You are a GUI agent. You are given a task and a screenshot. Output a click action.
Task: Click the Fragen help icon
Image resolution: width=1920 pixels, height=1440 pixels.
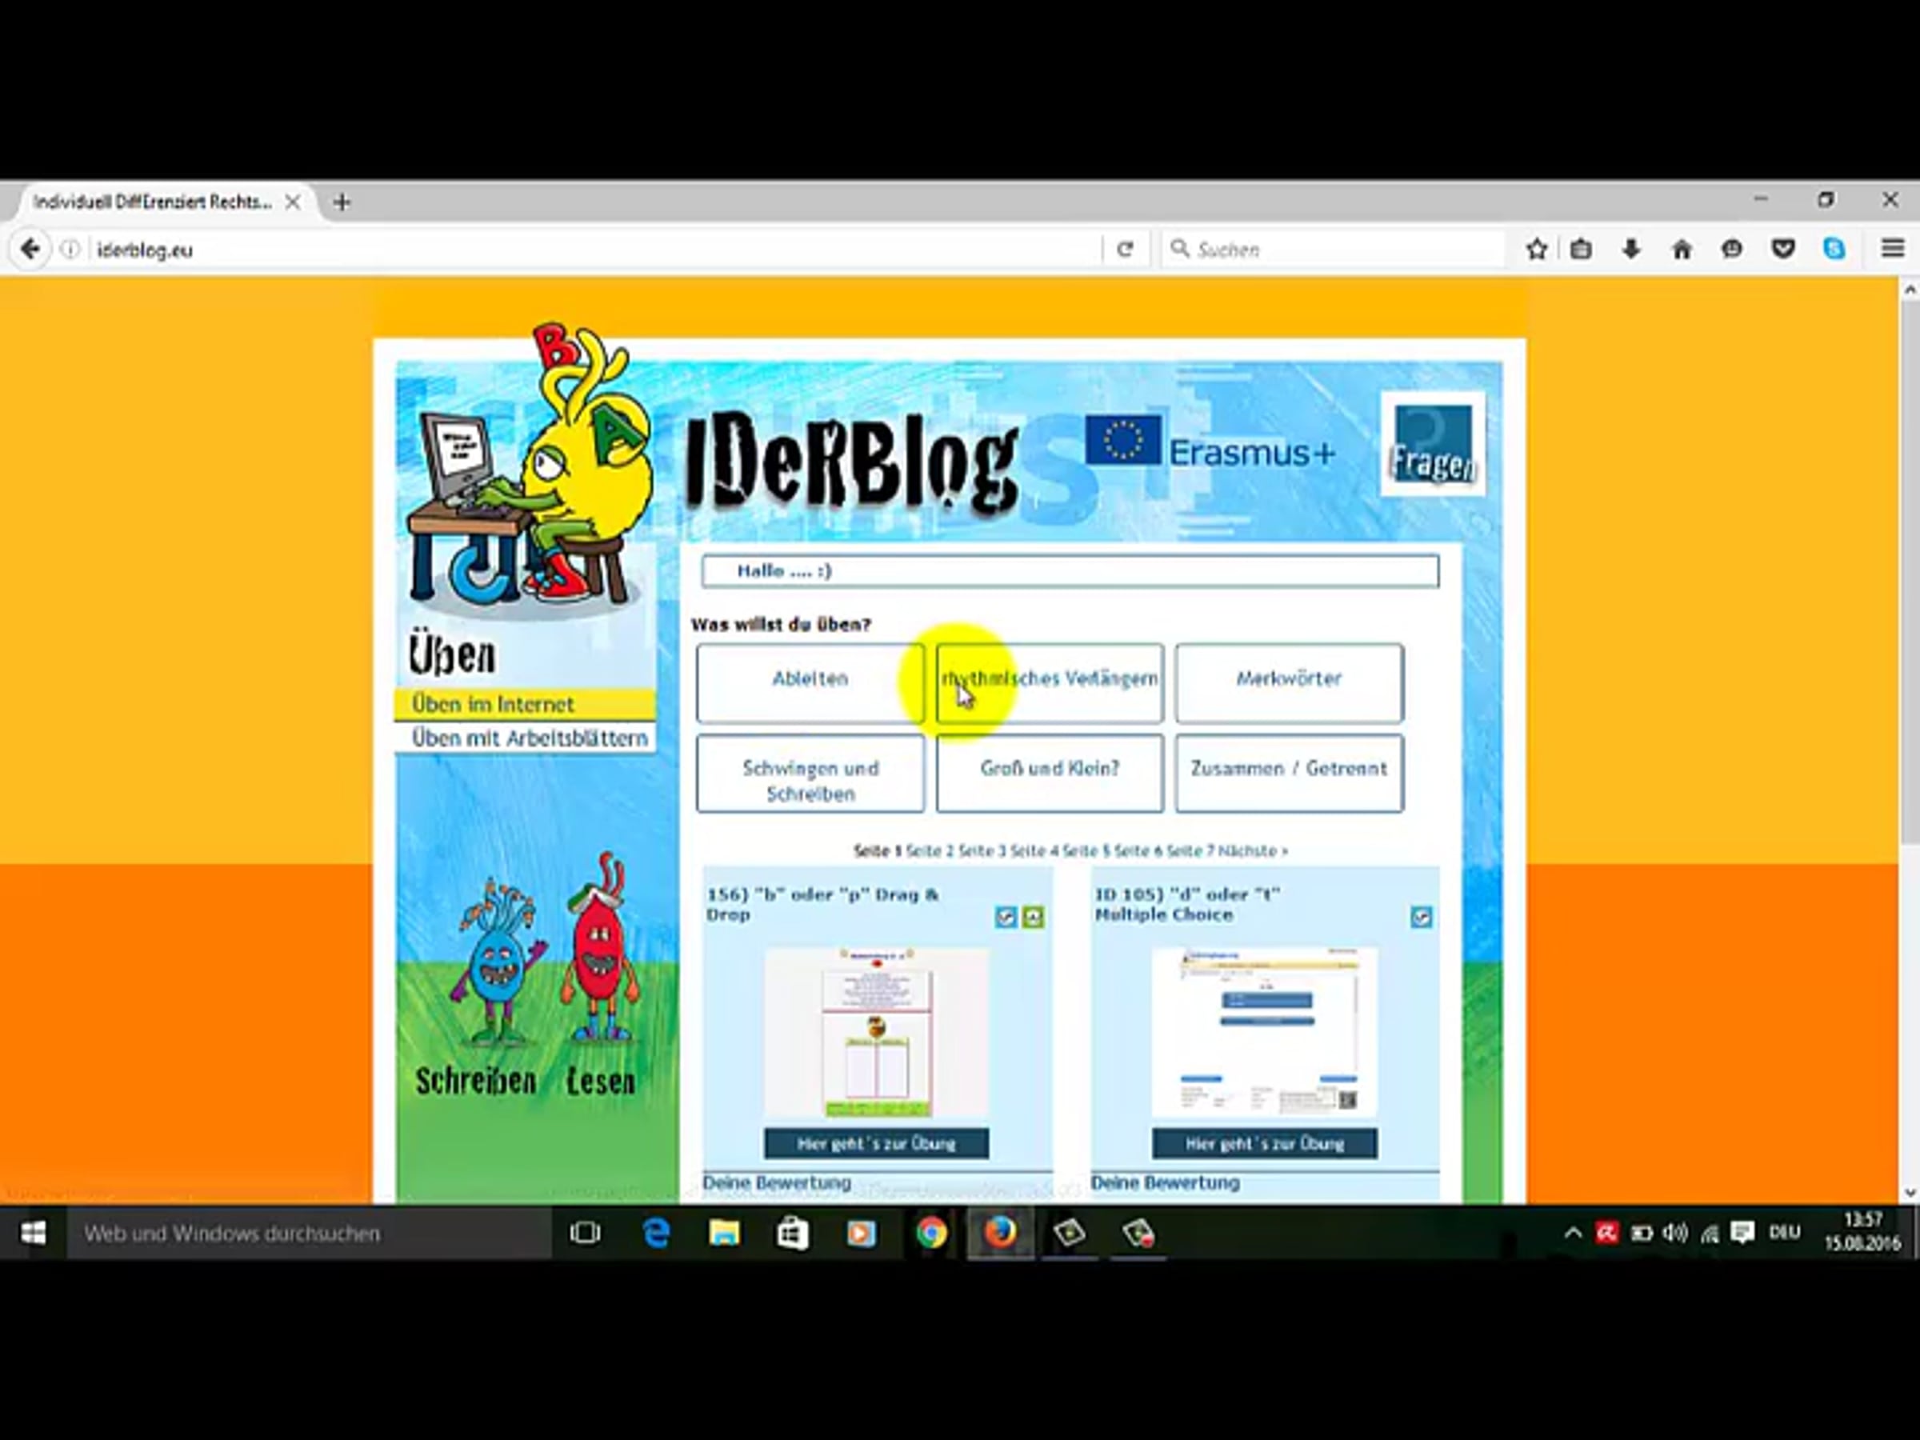point(1432,445)
